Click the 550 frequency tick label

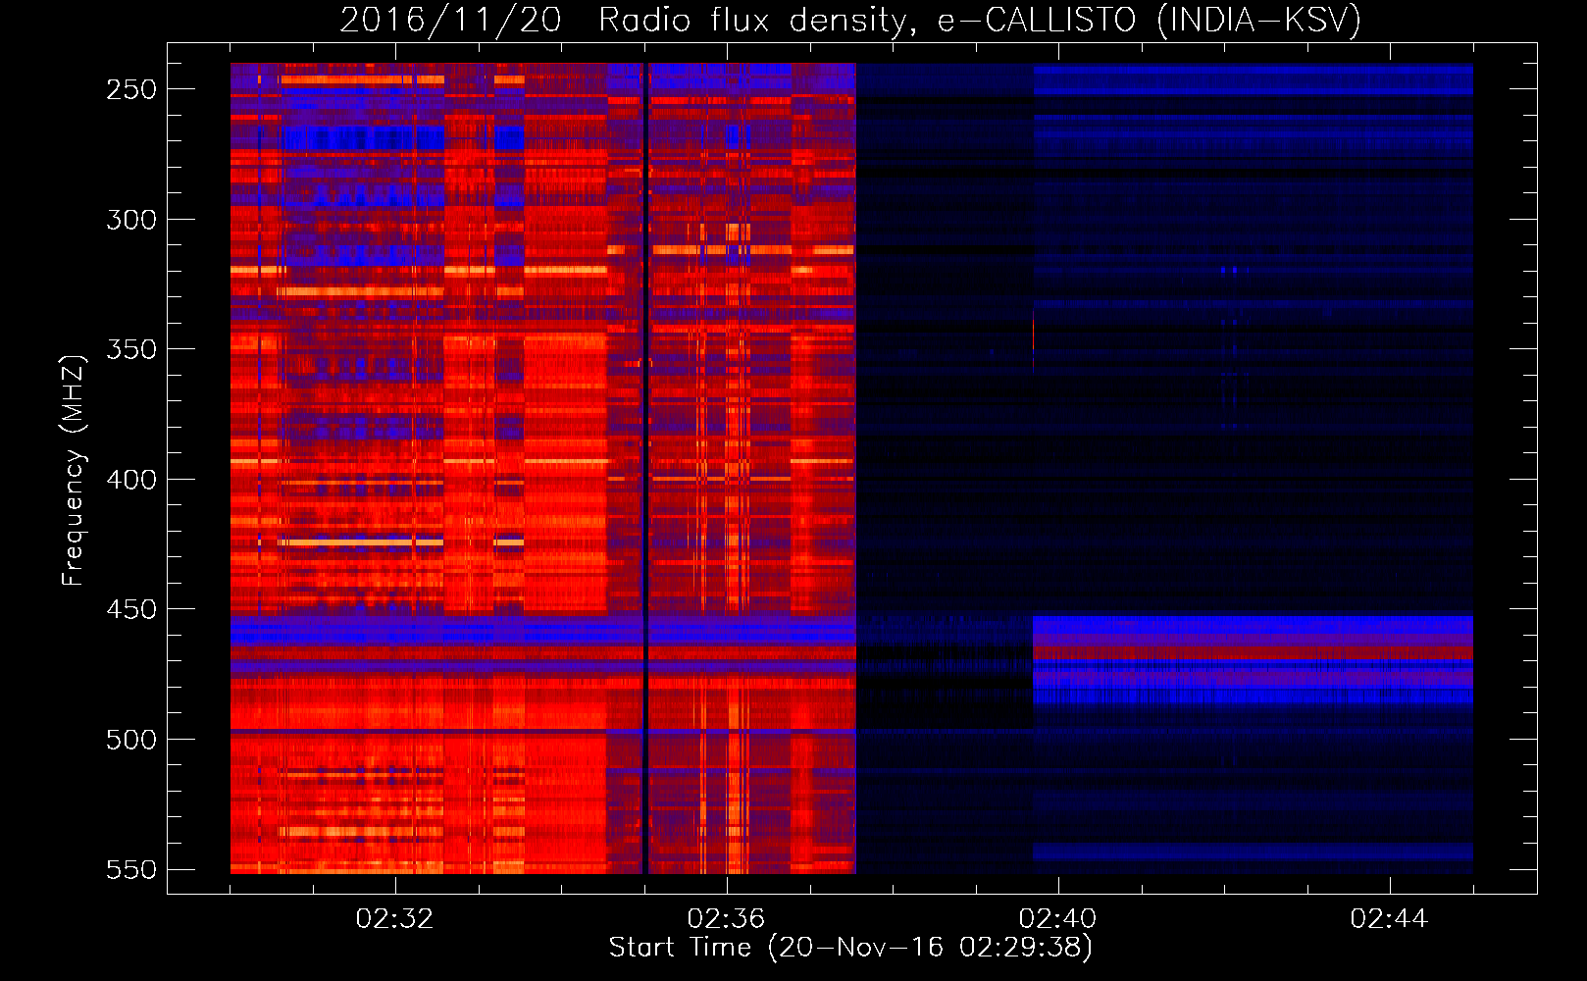(131, 870)
